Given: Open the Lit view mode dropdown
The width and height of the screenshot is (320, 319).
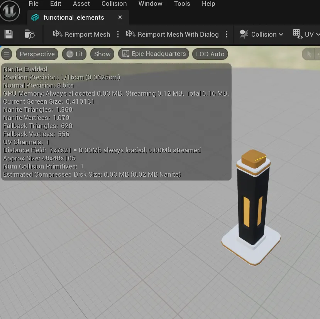Looking at the screenshot, I should coord(74,54).
